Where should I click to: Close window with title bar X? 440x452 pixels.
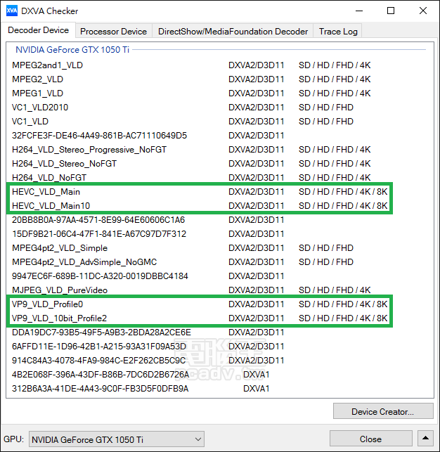tap(423, 11)
